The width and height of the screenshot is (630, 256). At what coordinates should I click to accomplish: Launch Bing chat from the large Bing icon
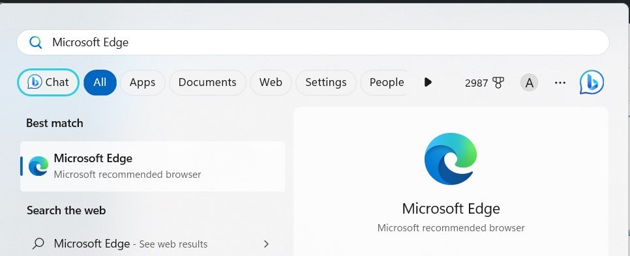click(x=592, y=82)
